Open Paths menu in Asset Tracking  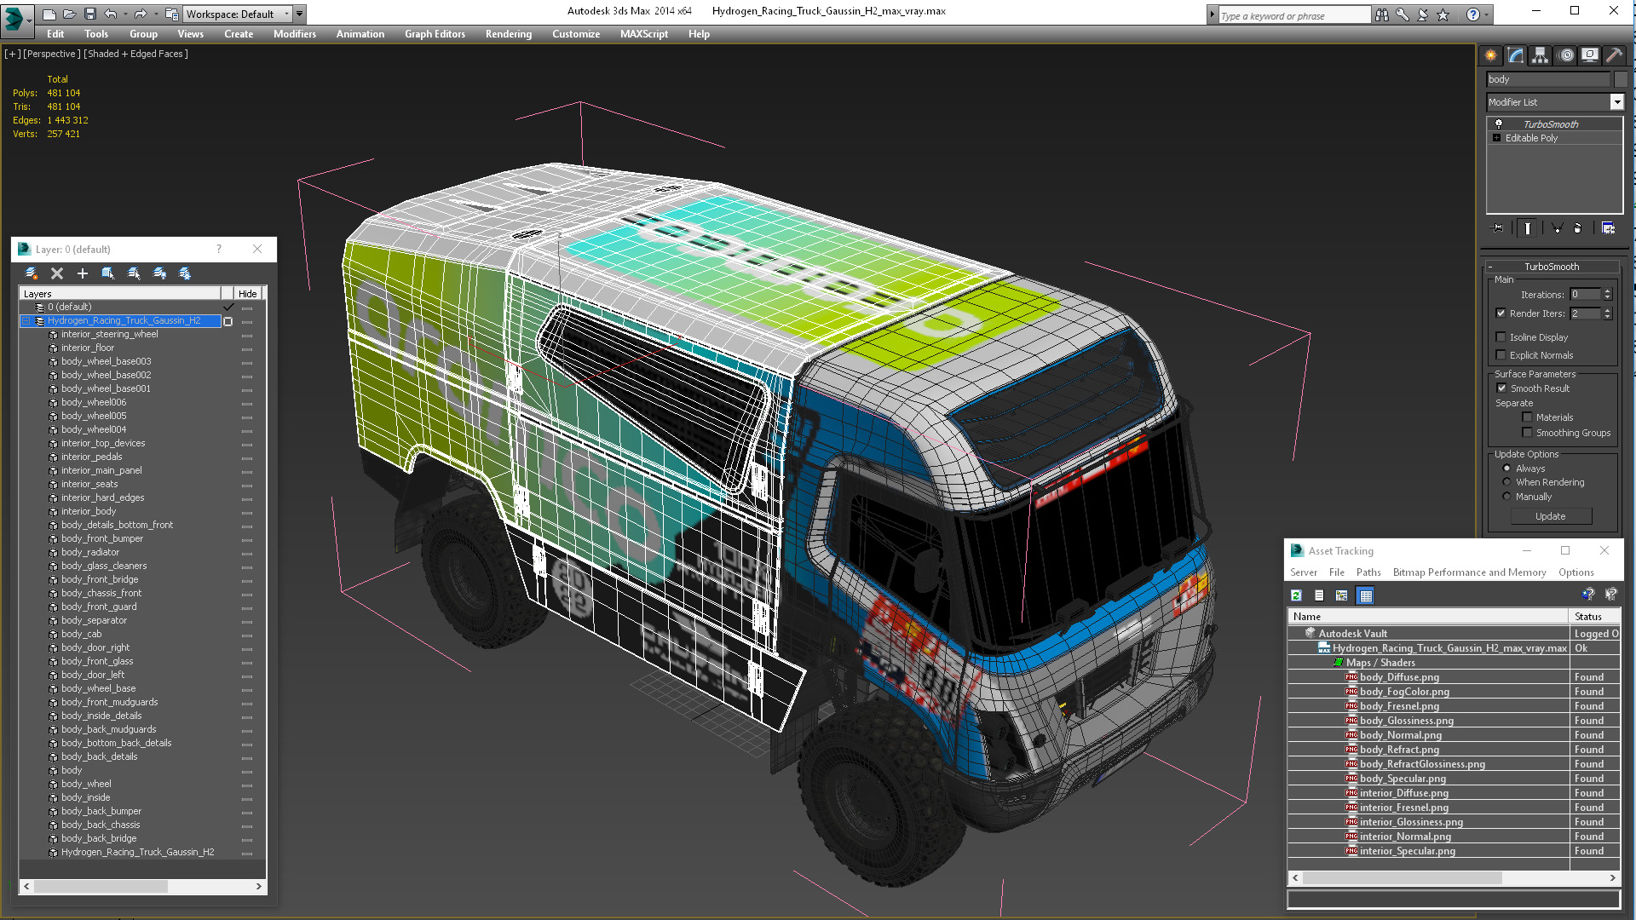[1368, 572]
